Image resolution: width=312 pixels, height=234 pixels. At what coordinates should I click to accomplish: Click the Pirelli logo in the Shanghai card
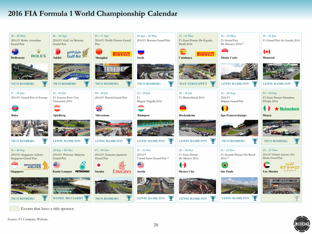tap(121, 54)
